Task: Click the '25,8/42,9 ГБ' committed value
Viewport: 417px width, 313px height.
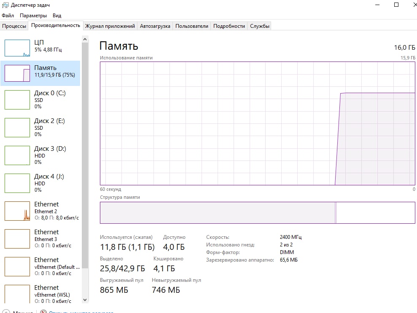Action: [122, 269]
